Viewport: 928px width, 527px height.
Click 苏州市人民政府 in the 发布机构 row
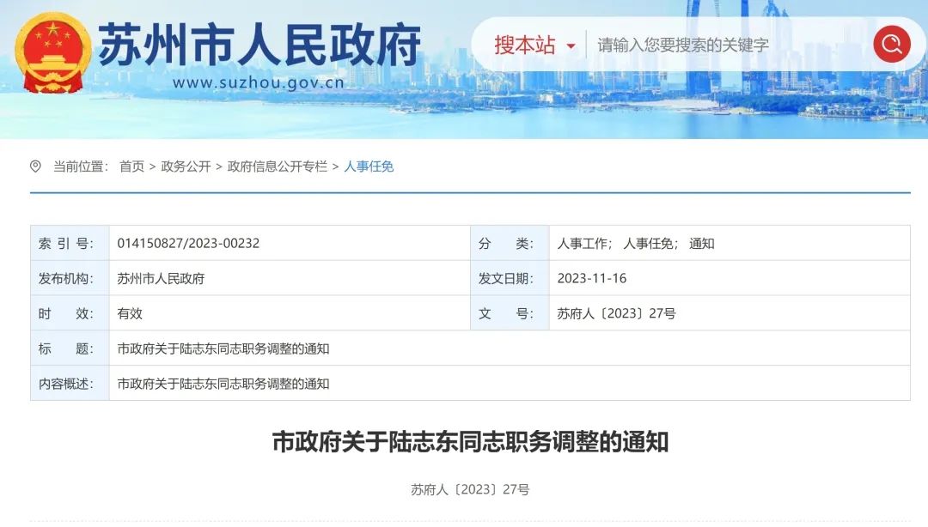[161, 278]
